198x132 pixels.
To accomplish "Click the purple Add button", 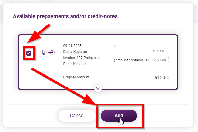I will (119, 115).
